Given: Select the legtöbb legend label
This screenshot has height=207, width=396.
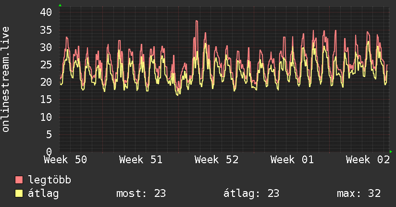Looking at the screenshot, I should click(x=49, y=180).
